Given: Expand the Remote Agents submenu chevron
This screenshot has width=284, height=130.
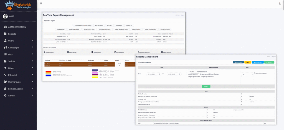Looking at the screenshot, I should 33,88.
